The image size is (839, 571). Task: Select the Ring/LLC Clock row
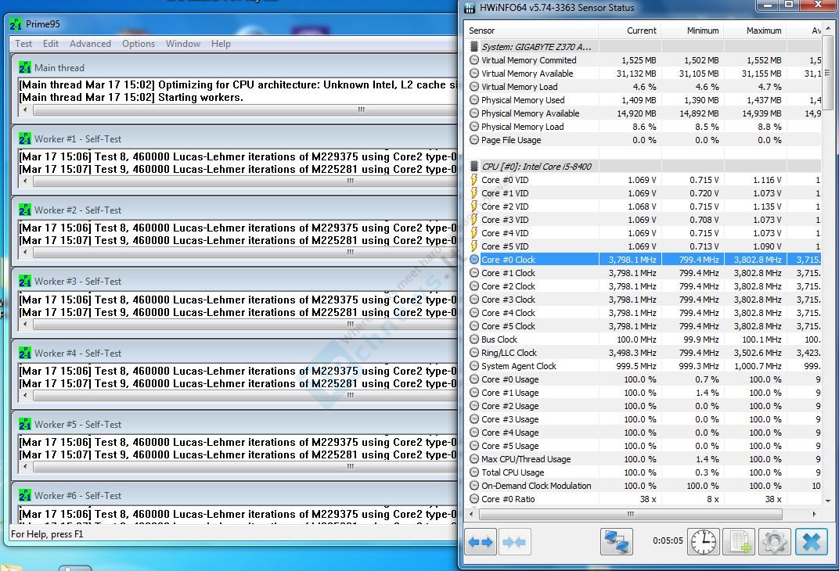click(x=643, y=353)
